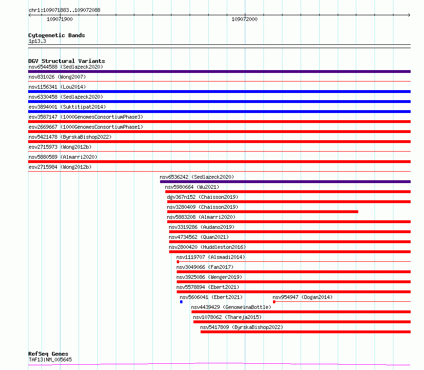Select the purple nsv6536242 variant bar
The height and width of the screenshot is (370, 424).
pyautogui.click(x=285, y=182)
